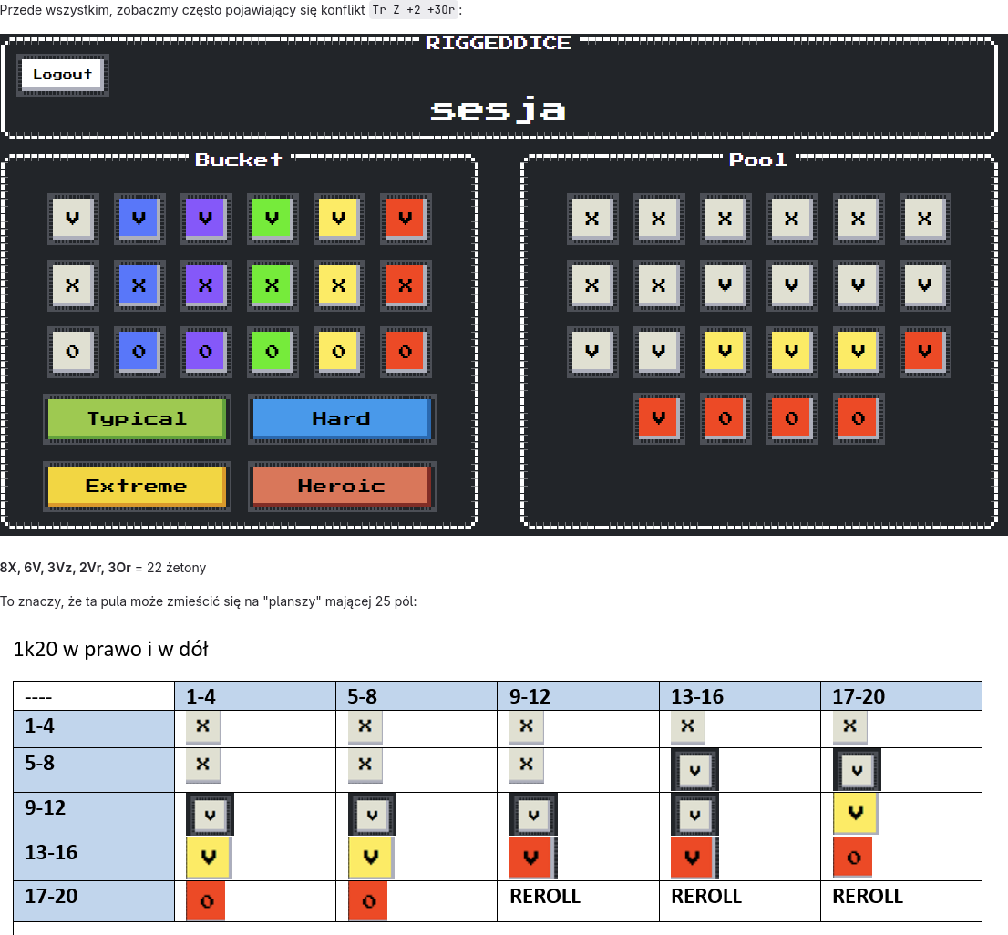Add green V token from Bucket
1008x935 pixels.
point(273,219)
